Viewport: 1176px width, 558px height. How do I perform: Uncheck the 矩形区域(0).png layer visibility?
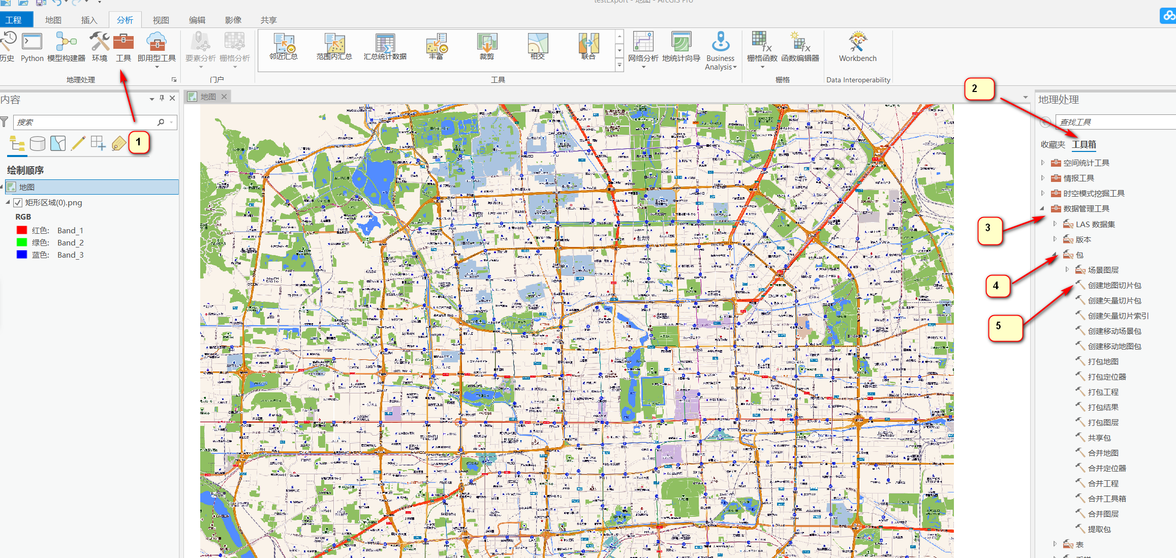point(18,202)
